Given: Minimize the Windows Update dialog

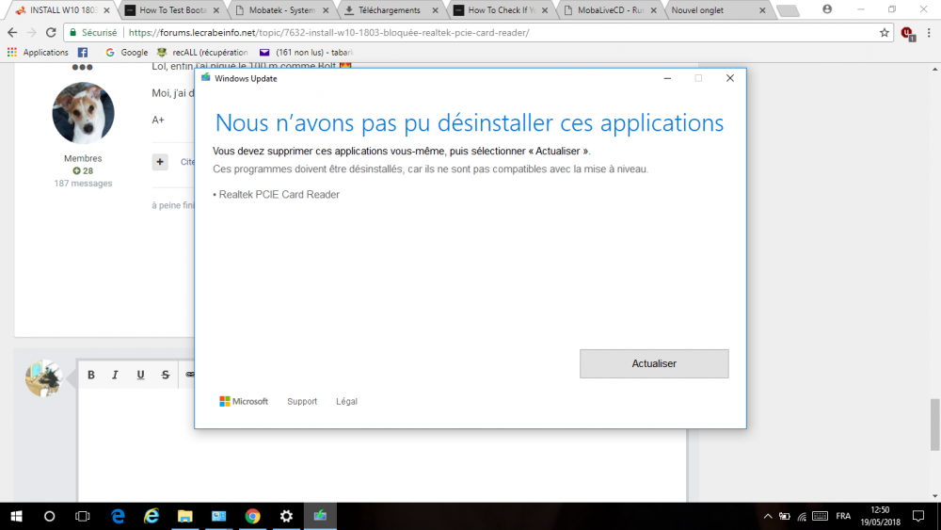Looking at the screenshot, I should (x=667, y=78).
